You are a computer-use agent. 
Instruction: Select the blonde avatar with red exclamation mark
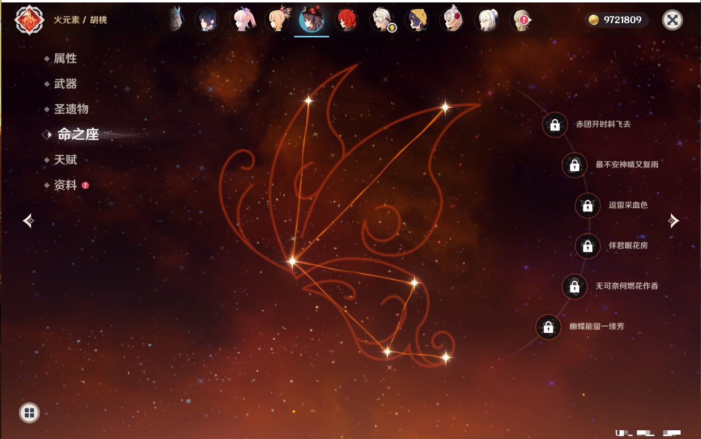tap(522, 20)
